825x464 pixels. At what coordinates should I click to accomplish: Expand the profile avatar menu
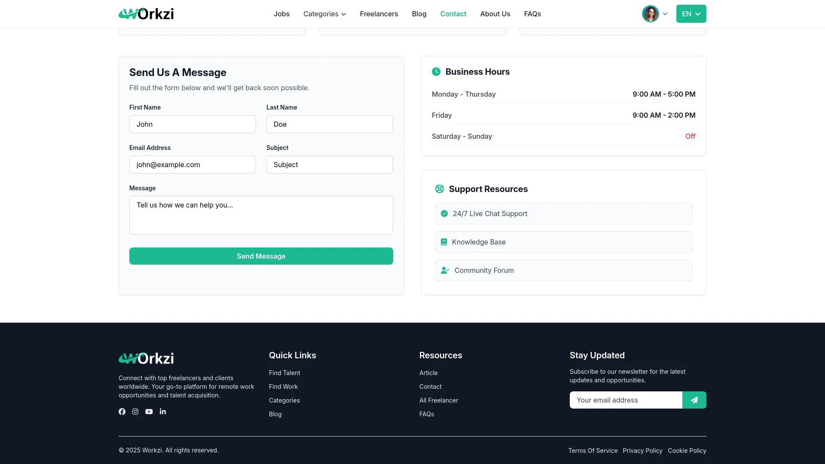[x=654, y=13]
